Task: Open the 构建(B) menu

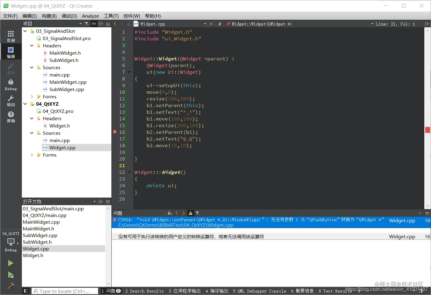Action: click(49, 16)
